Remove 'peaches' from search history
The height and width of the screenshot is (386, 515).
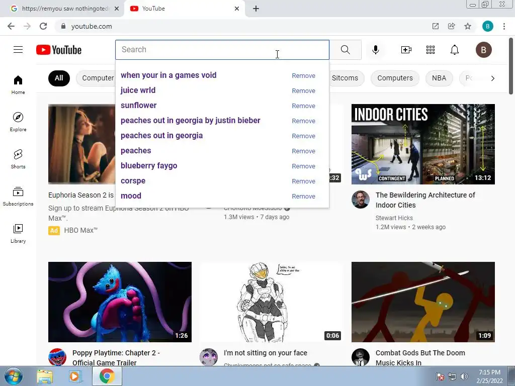click(303, 151)
